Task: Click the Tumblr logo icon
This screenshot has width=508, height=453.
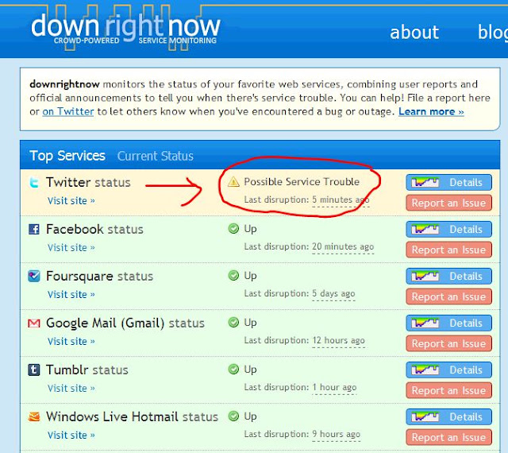Action: point(33,370)
